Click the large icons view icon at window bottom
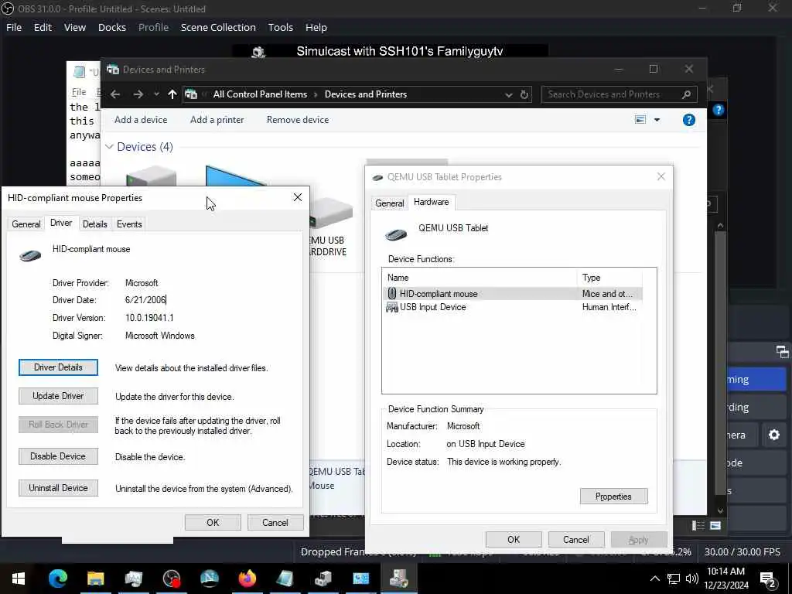Screen dimensions: 792x594 [715, 526]
